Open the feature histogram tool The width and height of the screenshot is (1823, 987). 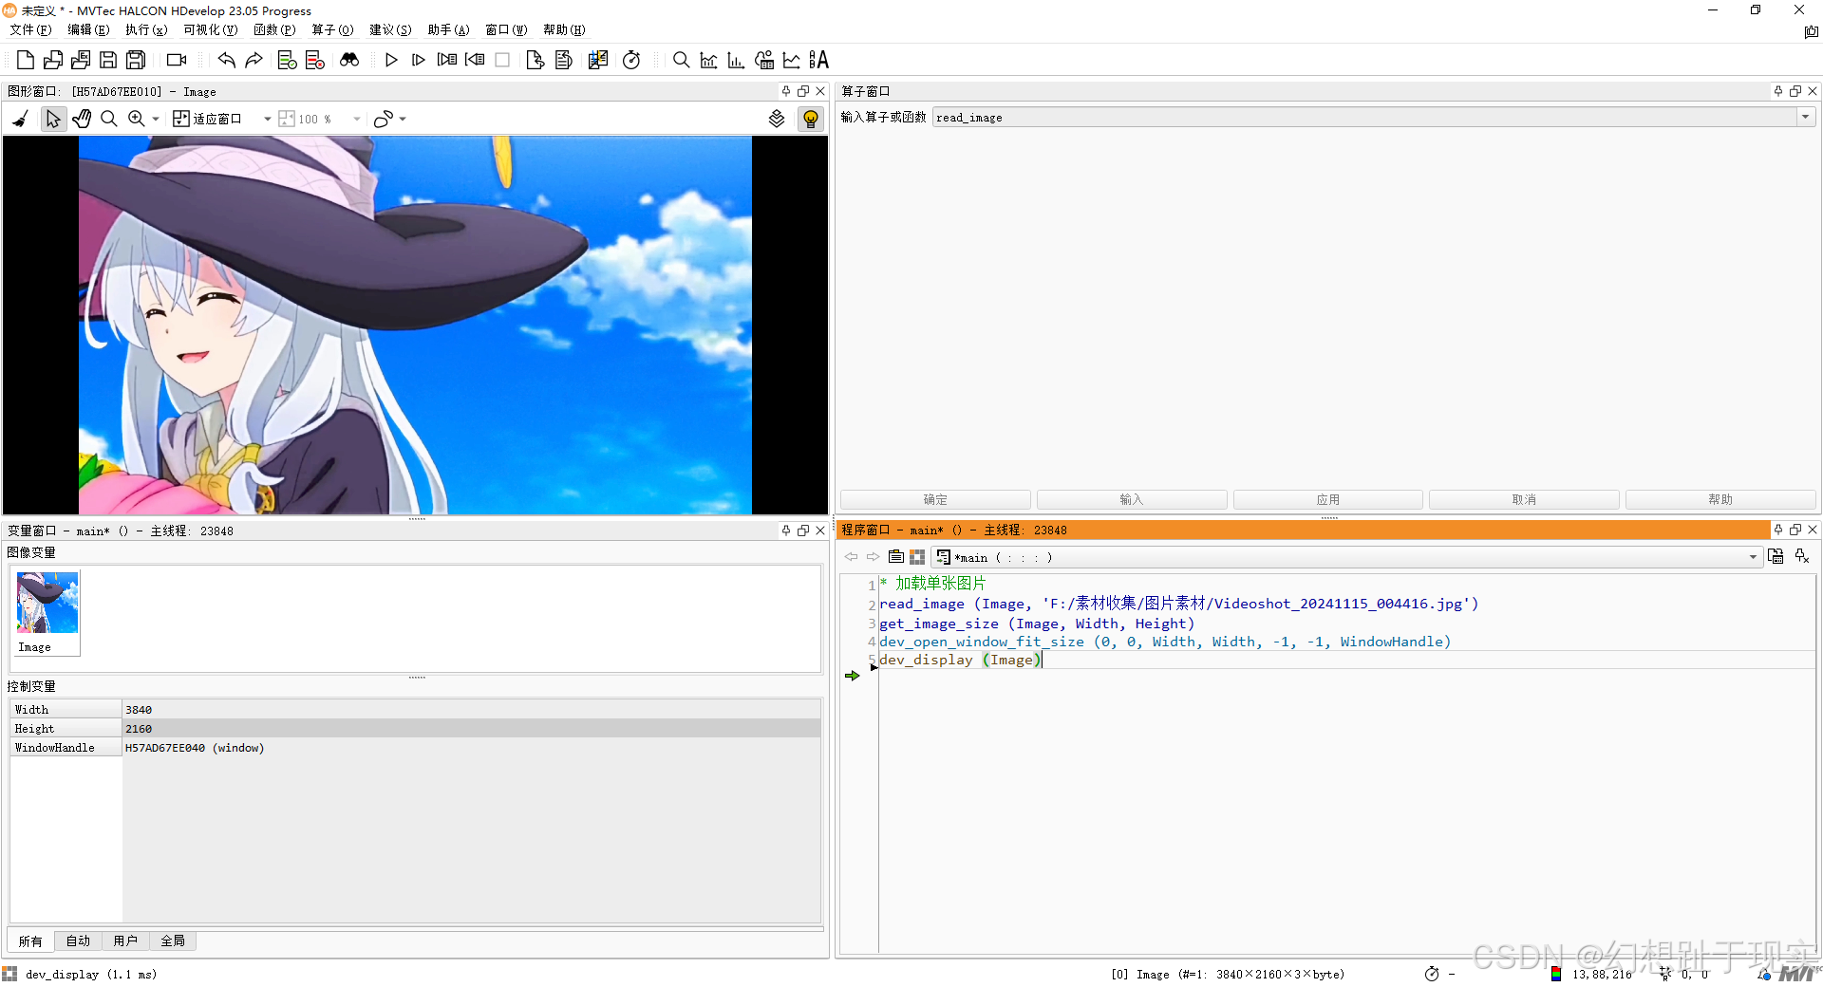click(x=736, y=61)
